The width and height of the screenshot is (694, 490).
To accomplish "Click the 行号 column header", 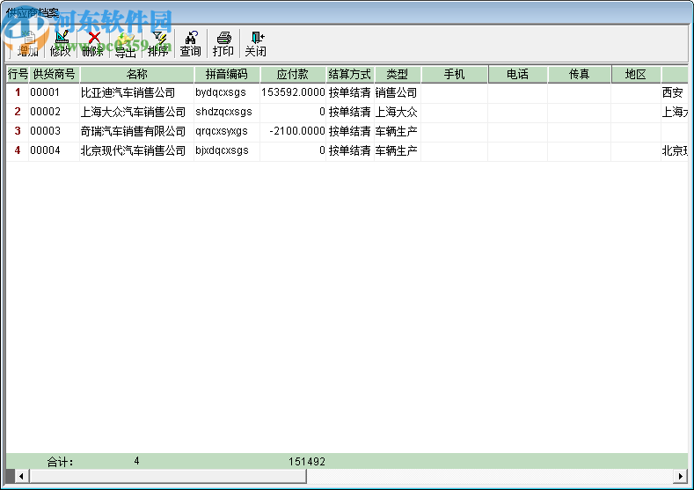I will (x=18, y=75).
